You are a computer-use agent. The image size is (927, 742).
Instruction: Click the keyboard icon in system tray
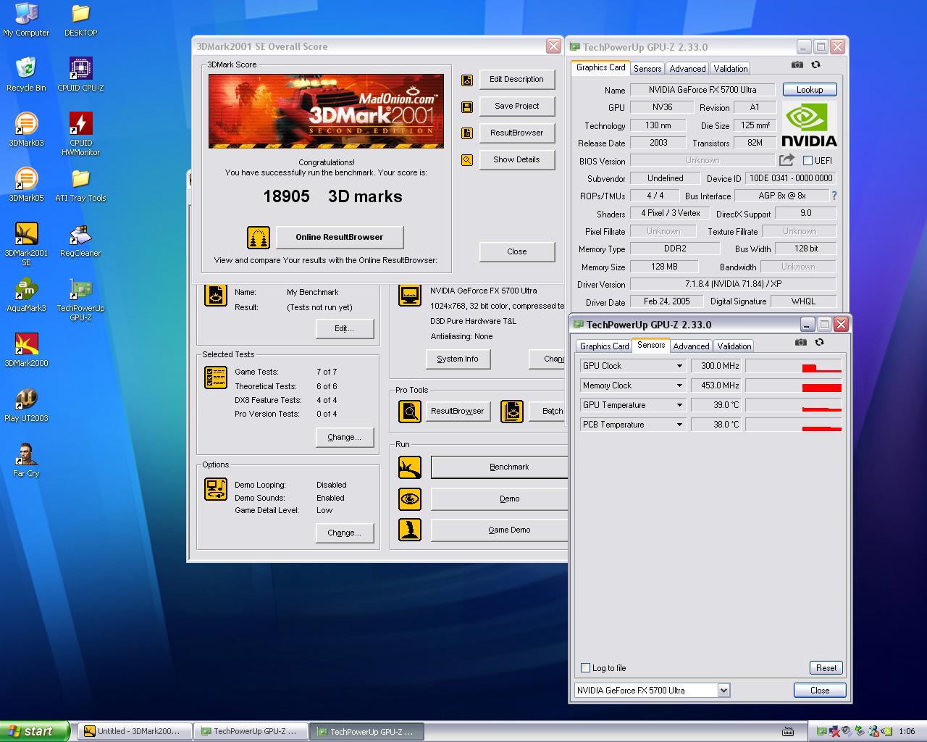787,732
